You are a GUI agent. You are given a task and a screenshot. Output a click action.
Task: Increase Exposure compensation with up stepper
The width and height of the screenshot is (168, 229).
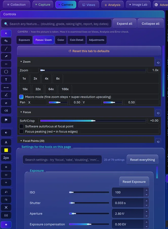[x=146, y=222]
